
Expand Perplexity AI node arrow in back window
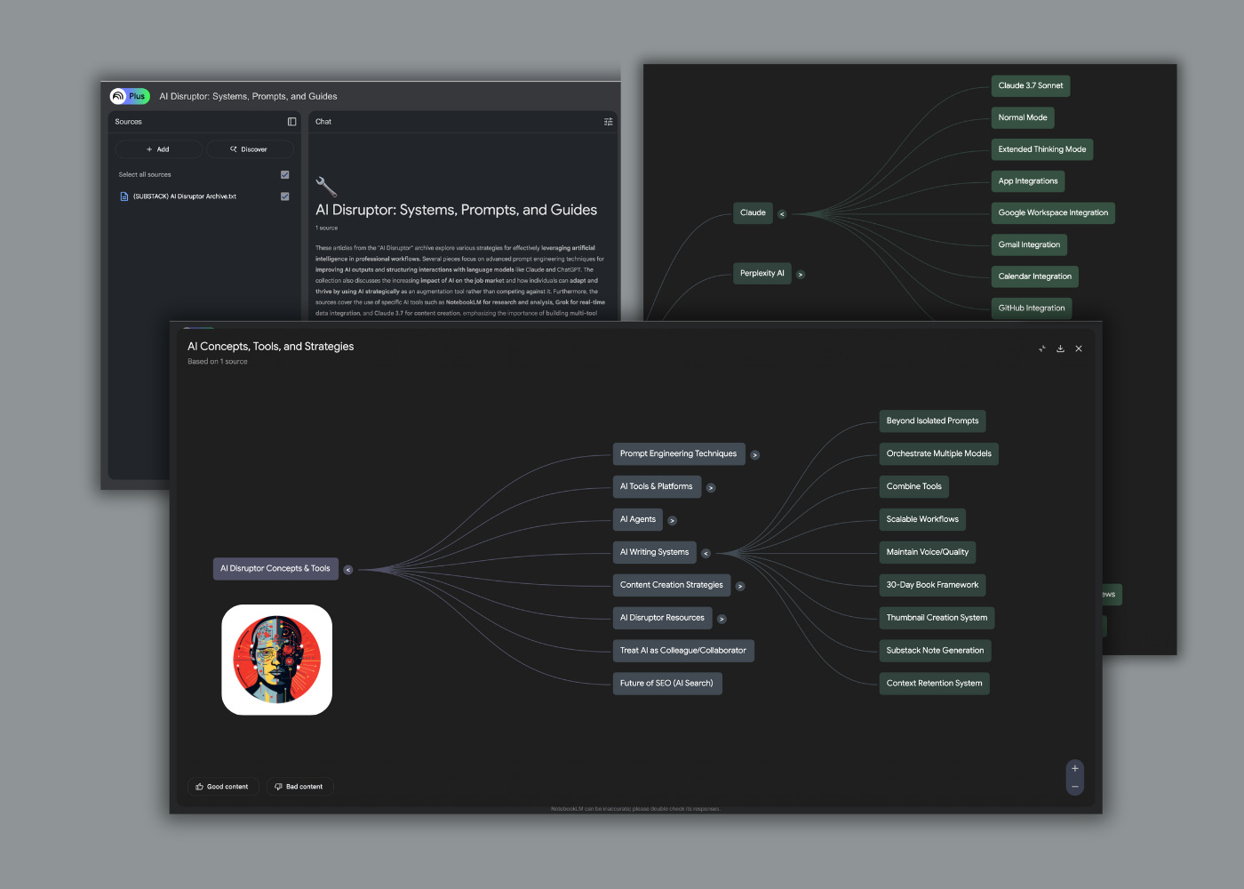pyautogui.click(x=801, y=275)
